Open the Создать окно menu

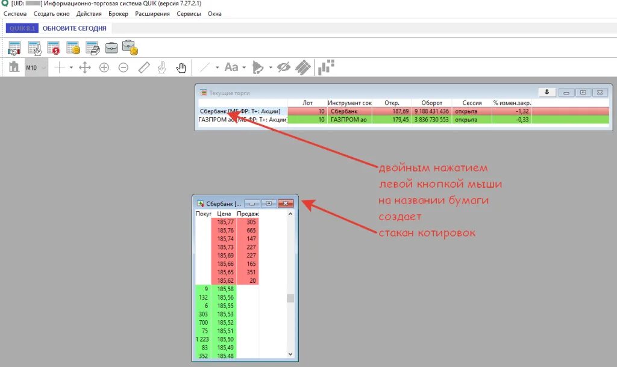(x=52, y=14)
